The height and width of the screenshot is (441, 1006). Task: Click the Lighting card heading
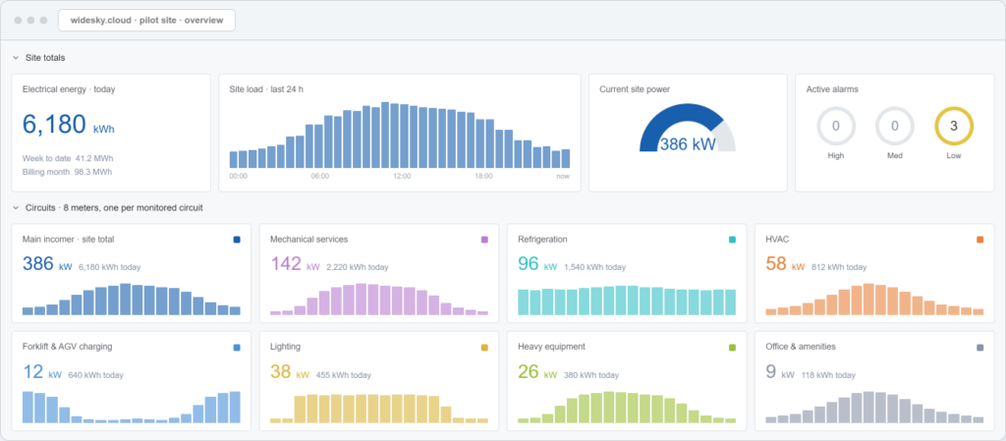(285, 348)
